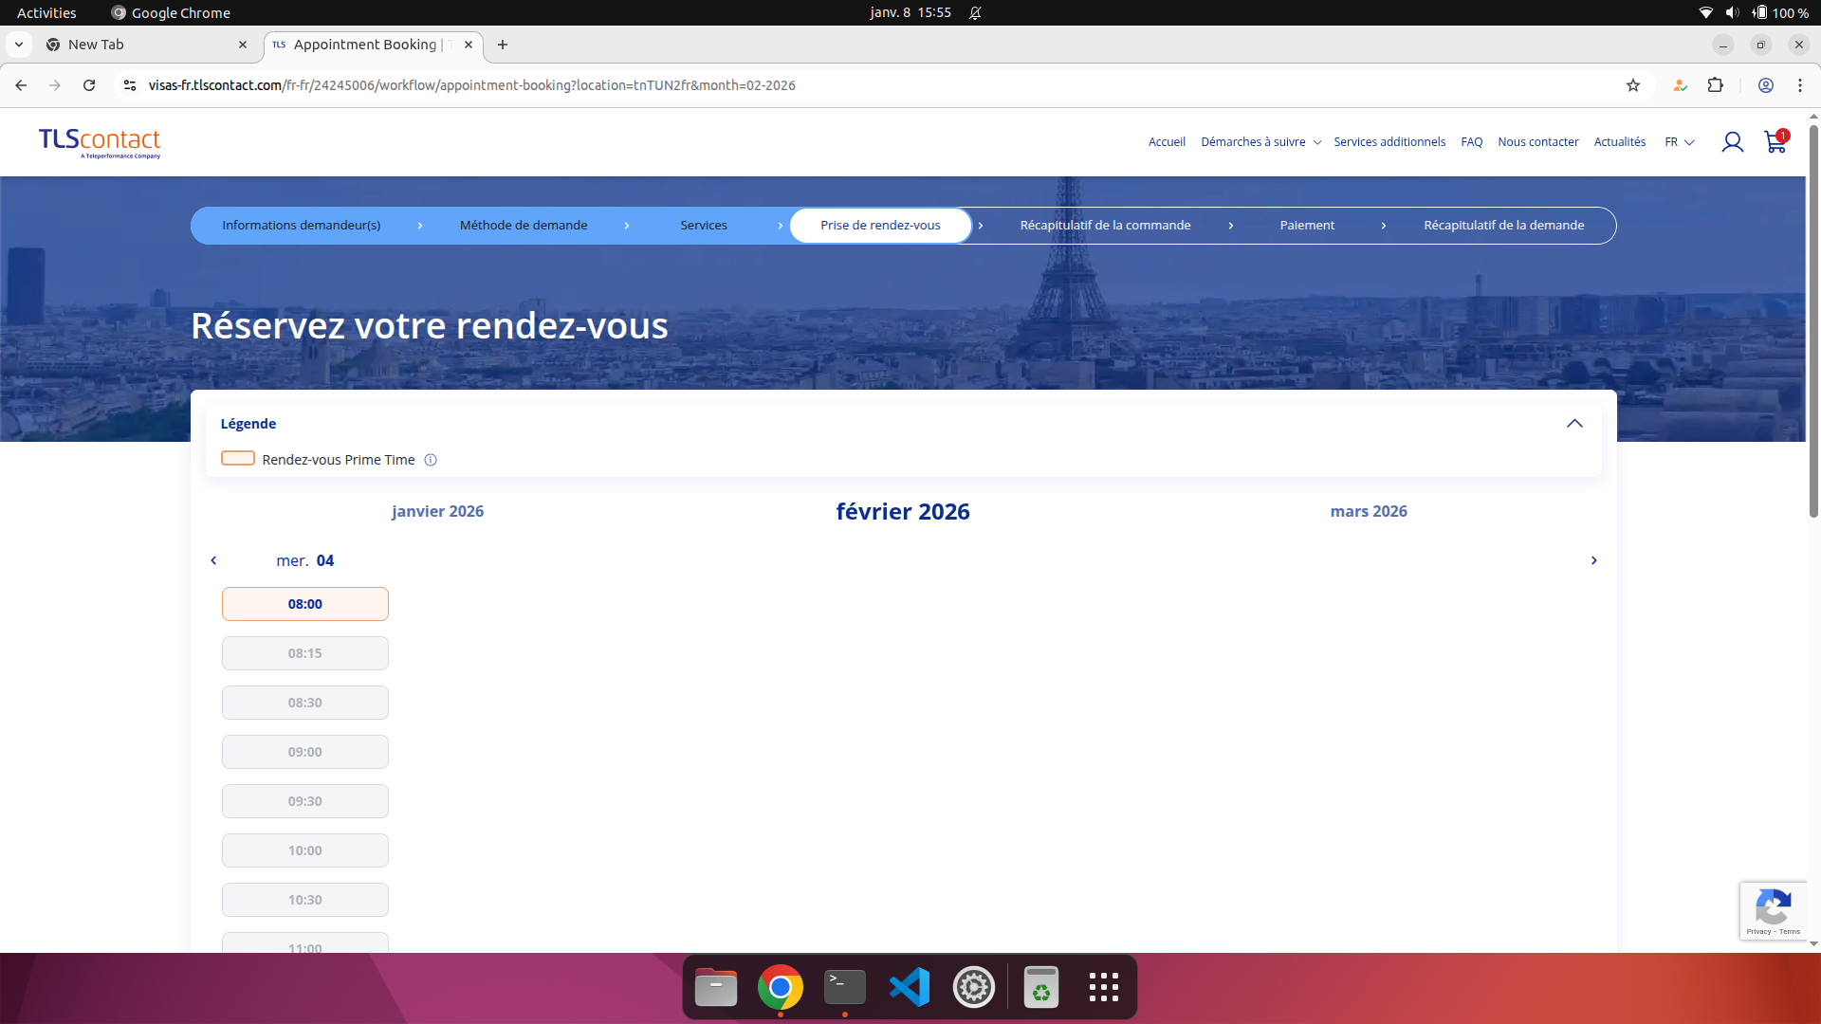Go to next month with right arrow
Screen dimensions: 1821x1024
pos(1594,560)
